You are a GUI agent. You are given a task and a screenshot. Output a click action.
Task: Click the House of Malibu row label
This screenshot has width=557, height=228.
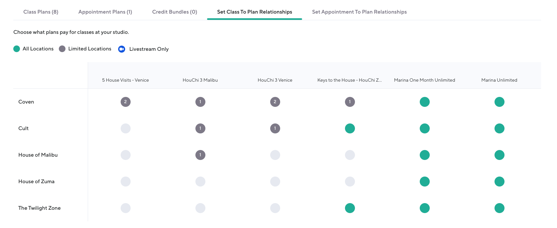pos(38,155)
